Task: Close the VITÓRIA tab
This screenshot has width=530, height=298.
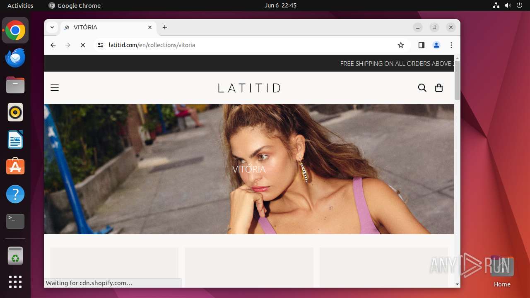Action: [x=150, y=27]
